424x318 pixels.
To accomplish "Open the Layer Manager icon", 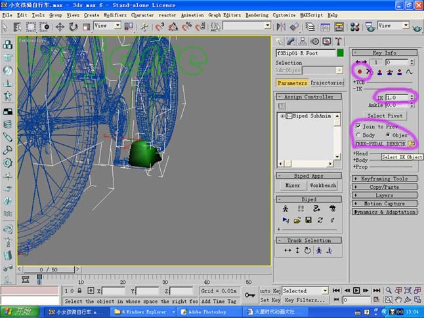I will pos(310,27).
